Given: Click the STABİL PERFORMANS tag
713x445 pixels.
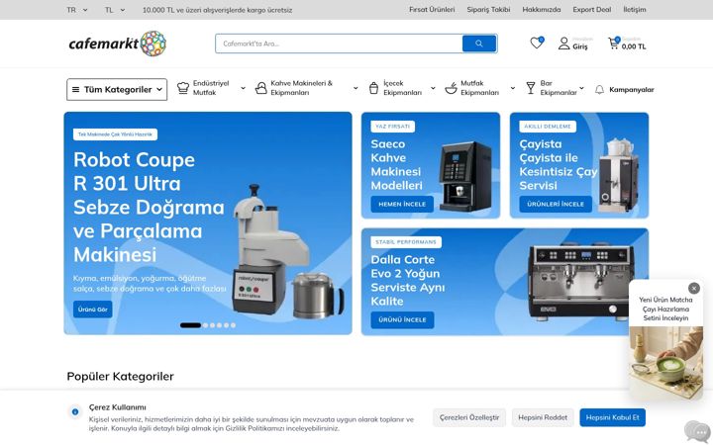Looking at the screenshot, I should click(406, 242).
